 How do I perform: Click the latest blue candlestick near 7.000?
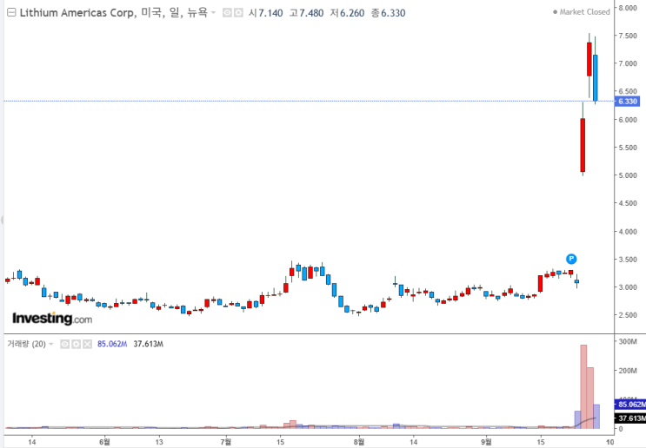596,78
